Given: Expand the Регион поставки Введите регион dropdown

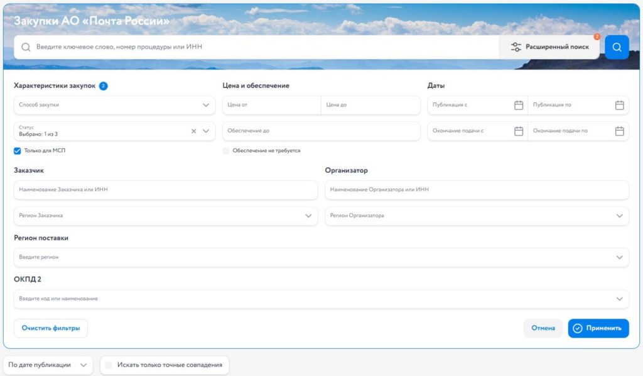Looking at the screenshot, I should (321, 257).
